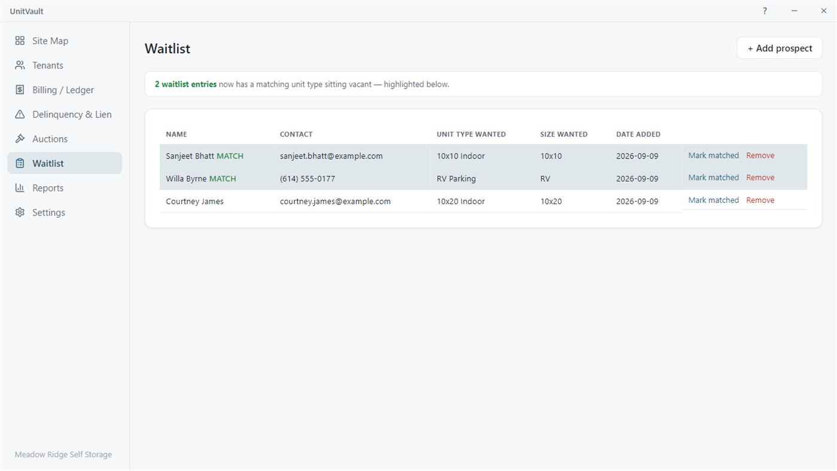
Task: Click the Meadow Ridge Self Storage label
Action: pyautogui.click(x=63, y=455)
